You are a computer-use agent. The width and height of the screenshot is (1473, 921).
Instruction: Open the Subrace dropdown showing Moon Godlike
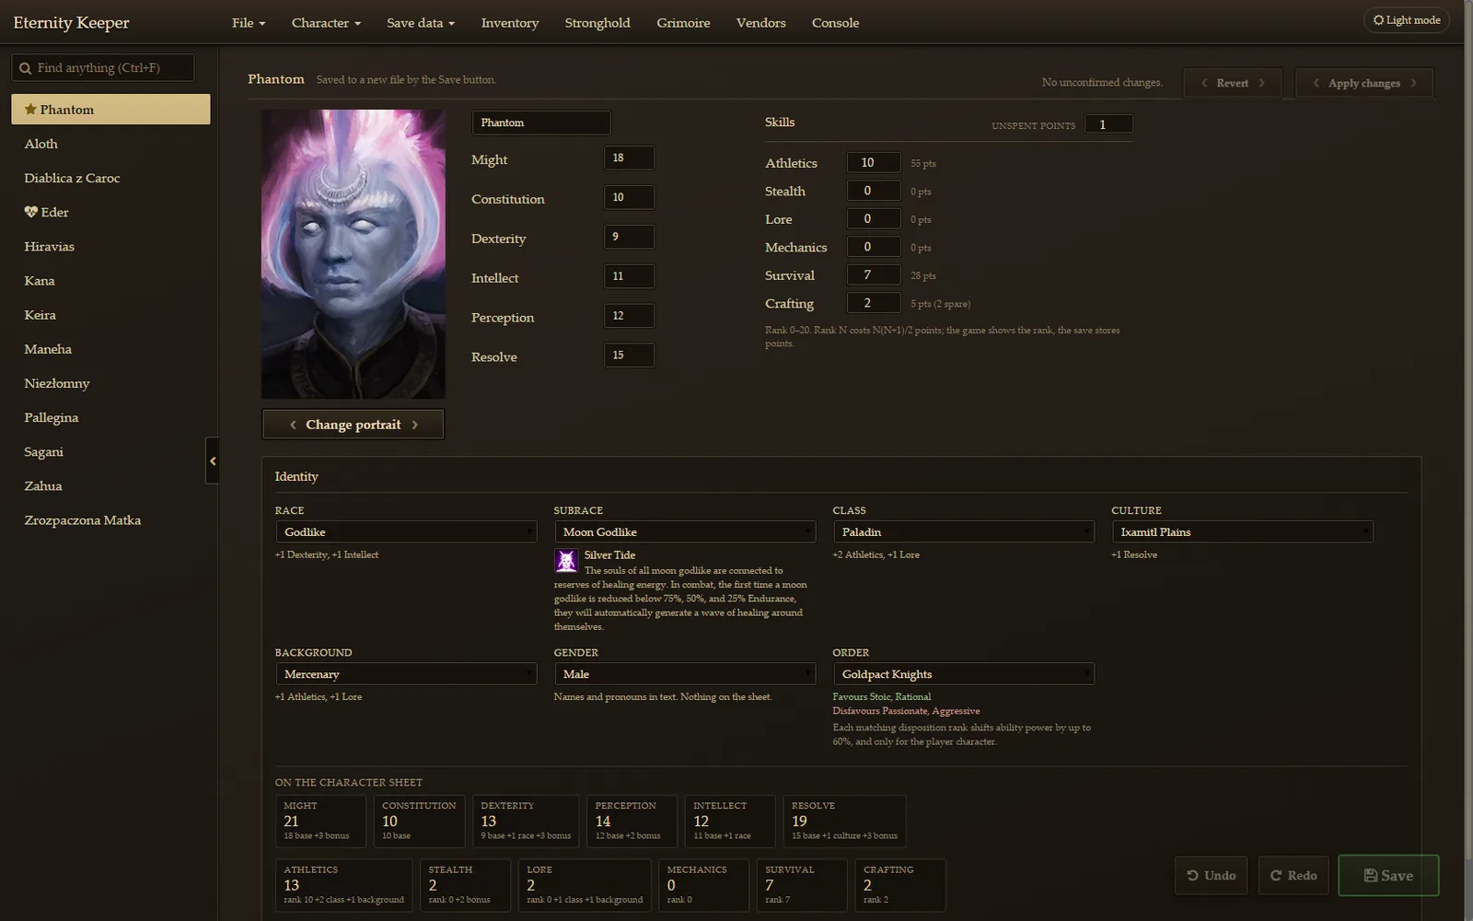pos(685,532)
